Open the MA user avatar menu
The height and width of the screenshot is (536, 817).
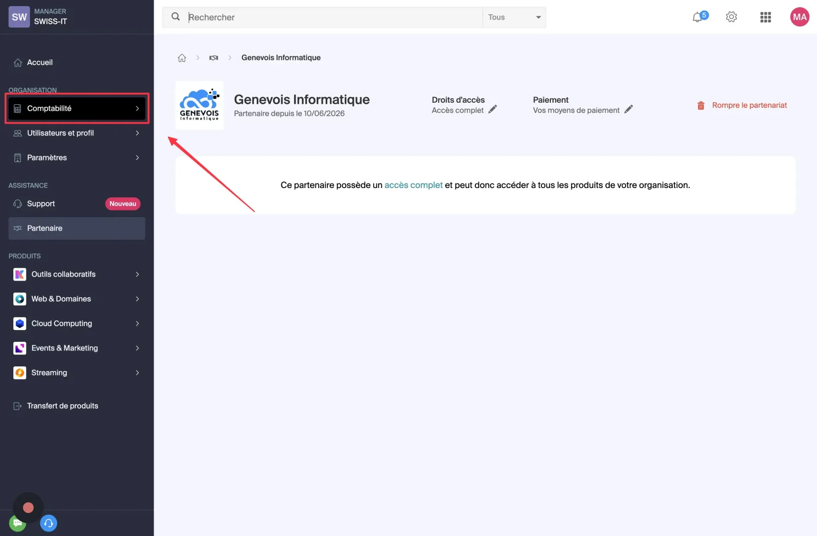(799, 17)
